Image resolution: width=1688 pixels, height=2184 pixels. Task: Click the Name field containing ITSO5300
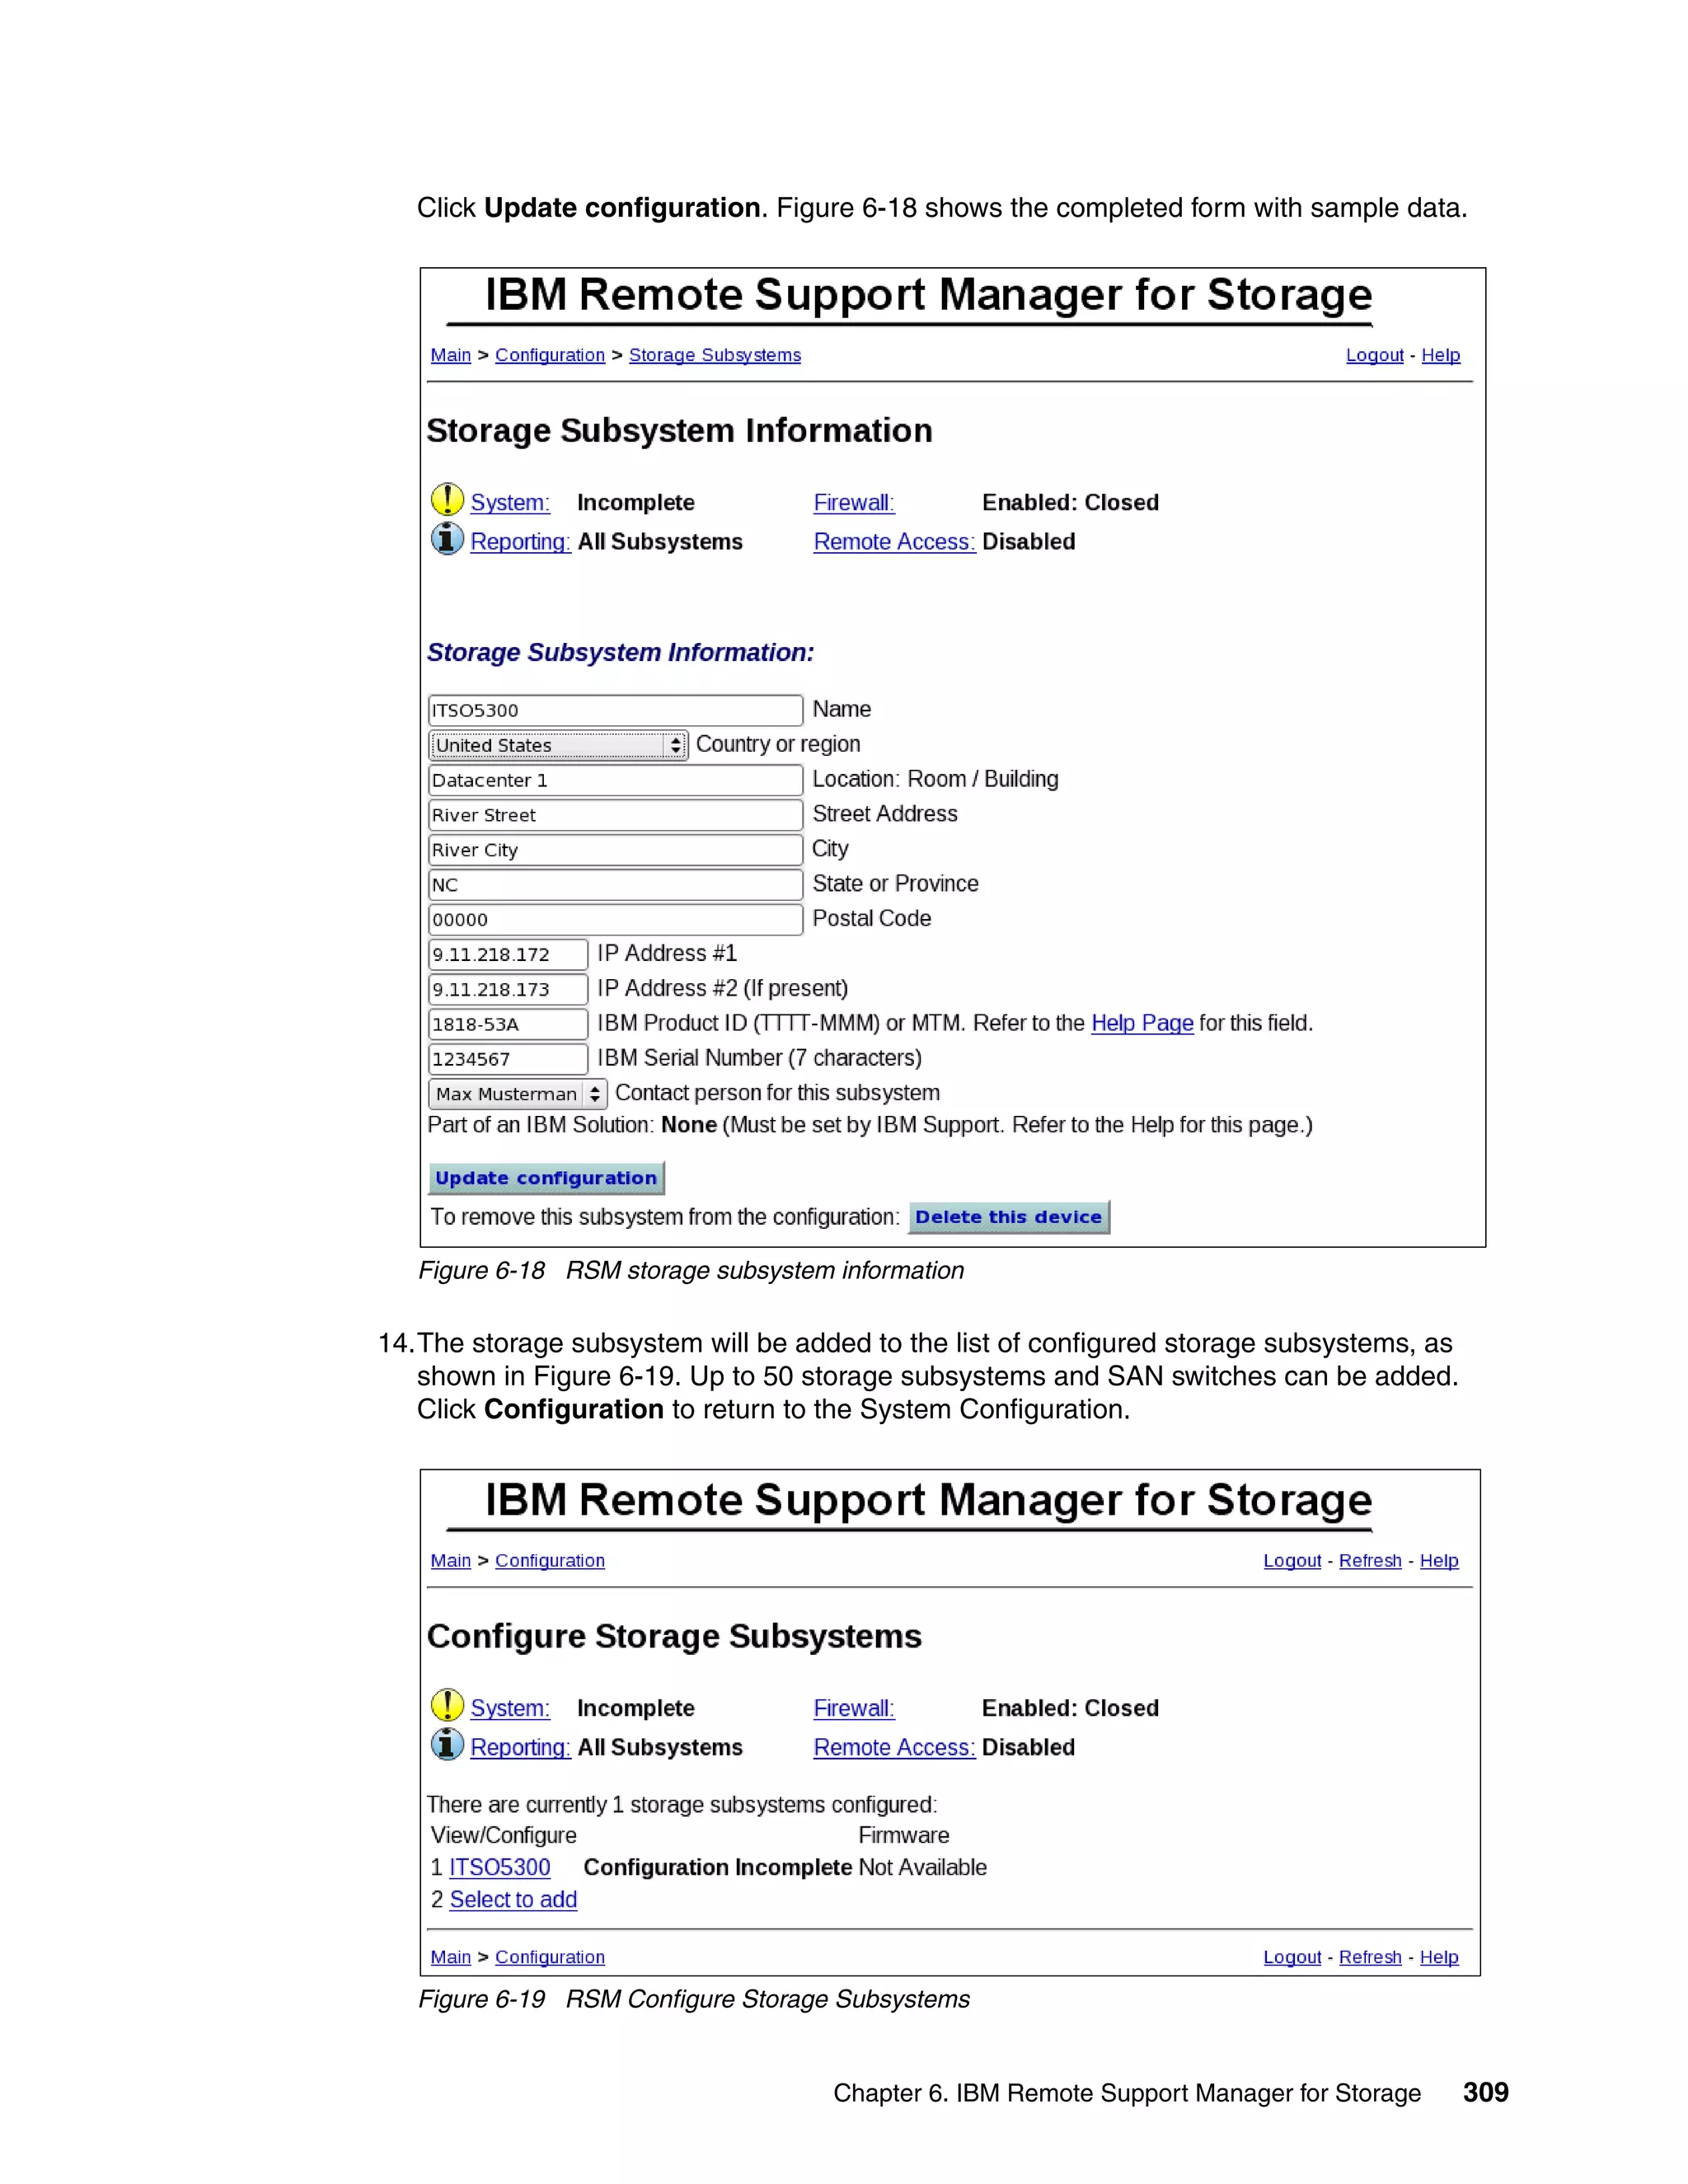[x=615, y=710]
